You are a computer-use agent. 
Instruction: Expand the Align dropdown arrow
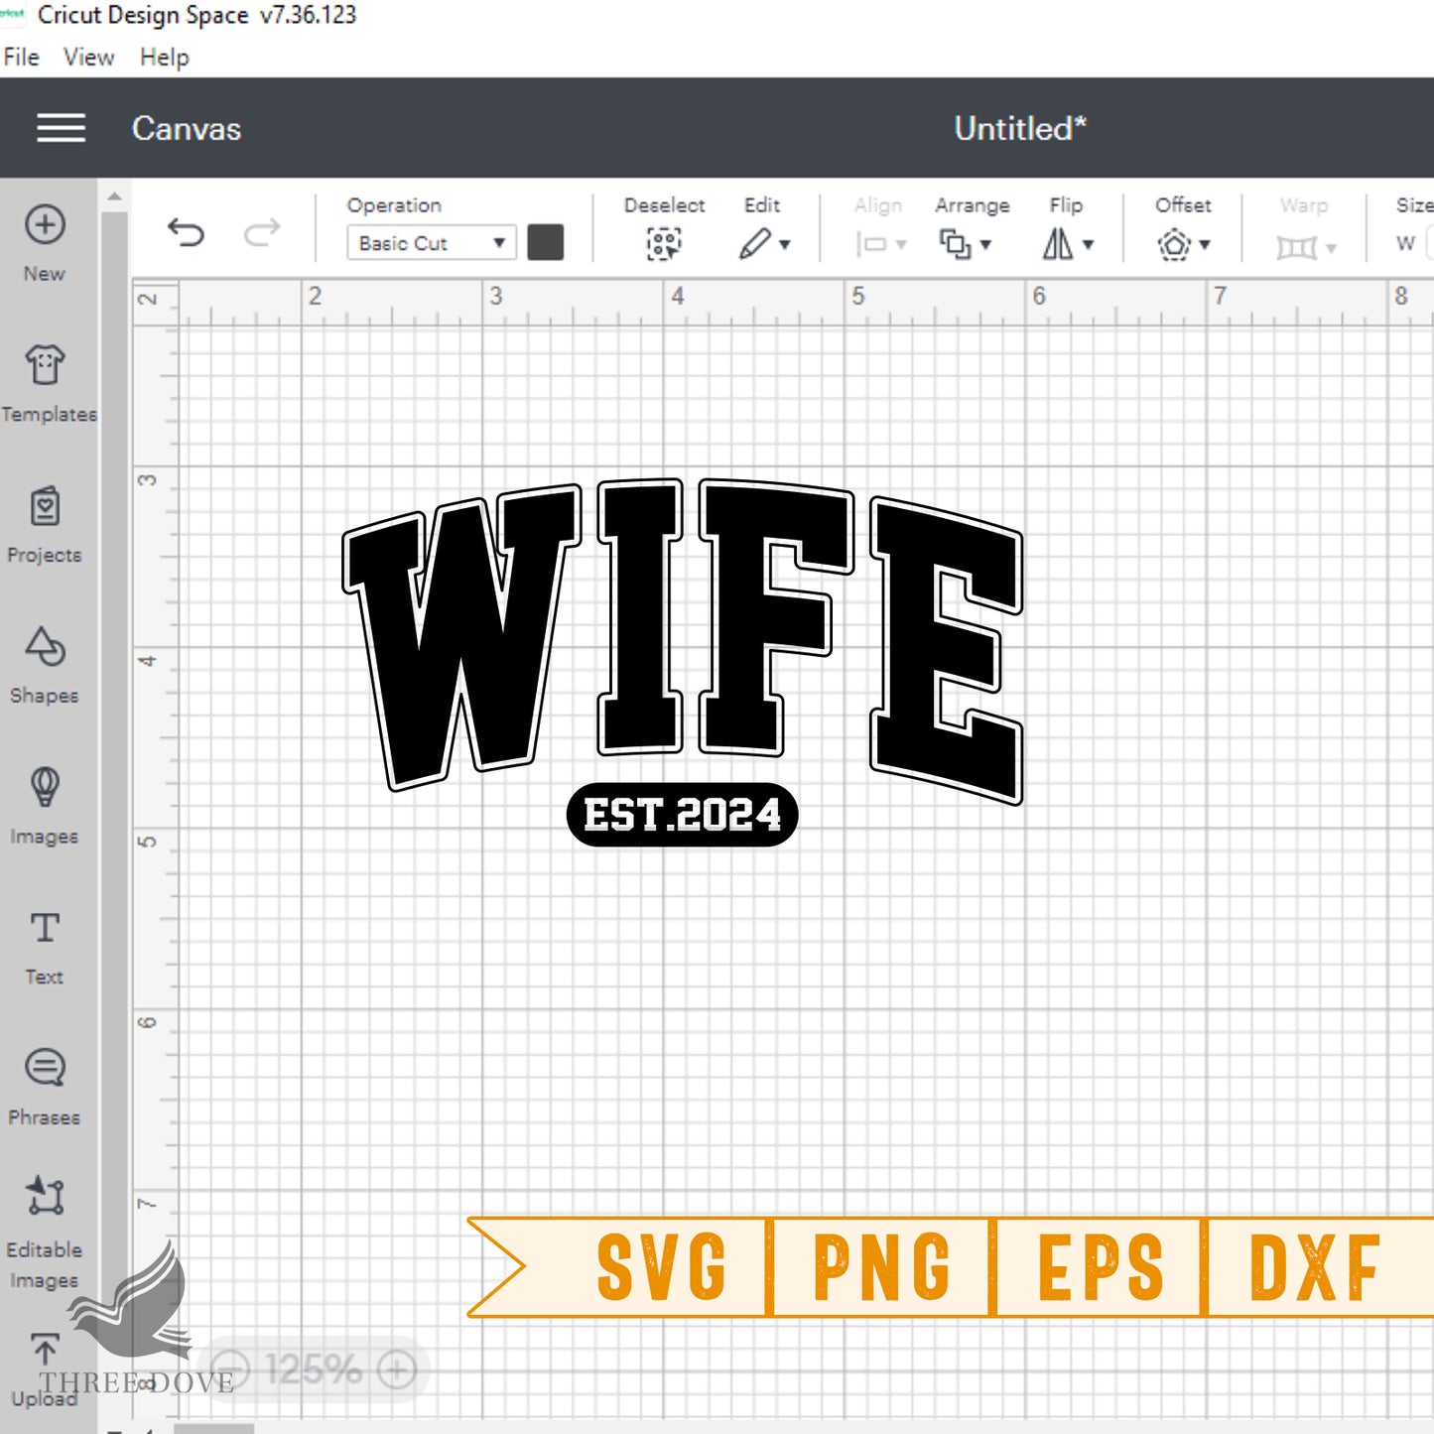901,244
